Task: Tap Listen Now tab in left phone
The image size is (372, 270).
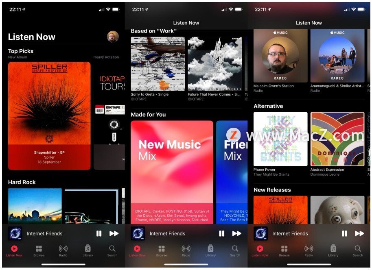Action: (x=14, y=251)
